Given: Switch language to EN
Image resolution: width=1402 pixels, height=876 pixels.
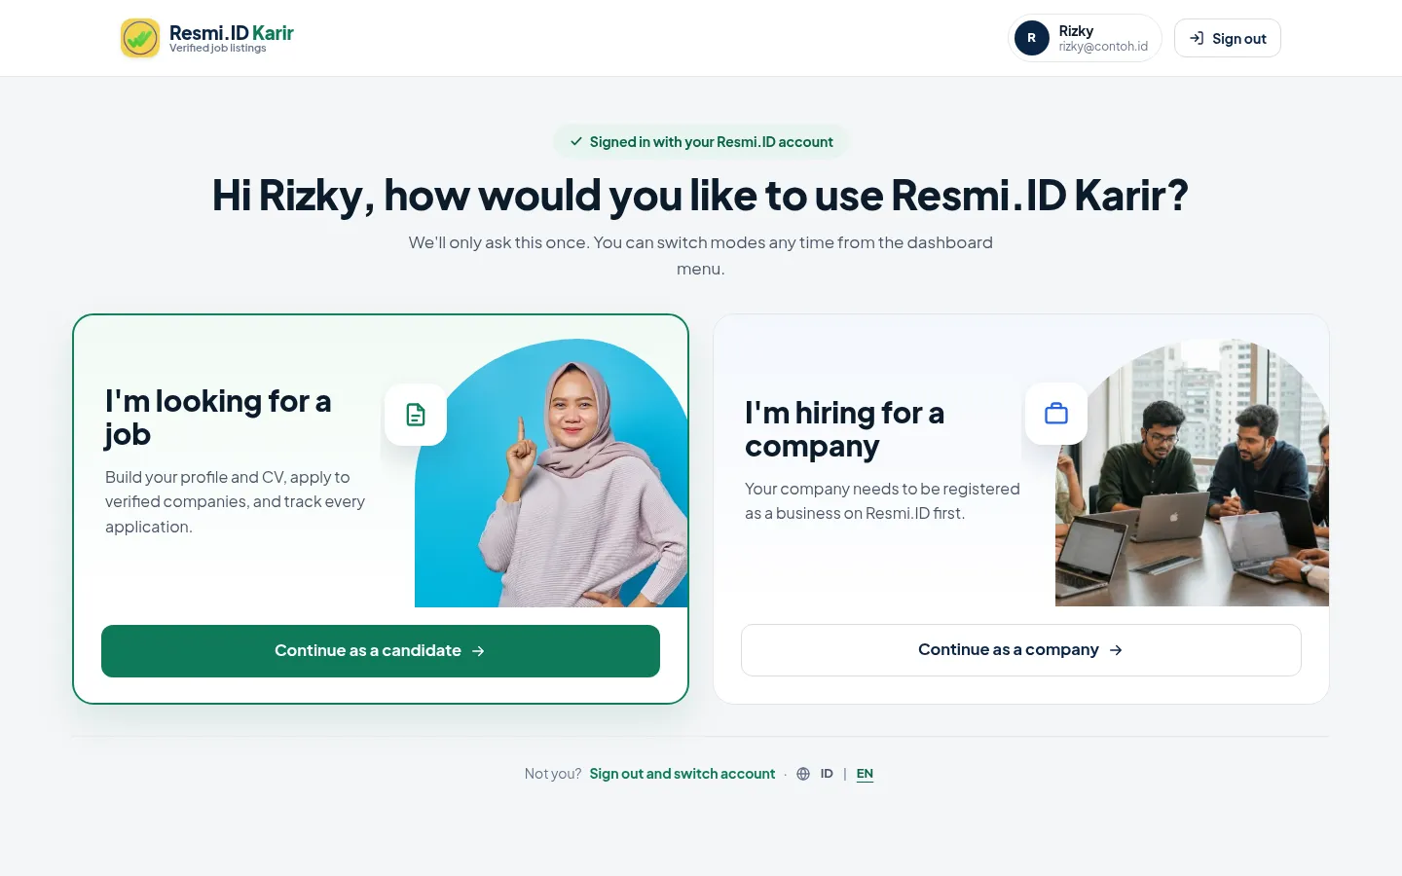Looking at the screenshot, I should (865, 774).
